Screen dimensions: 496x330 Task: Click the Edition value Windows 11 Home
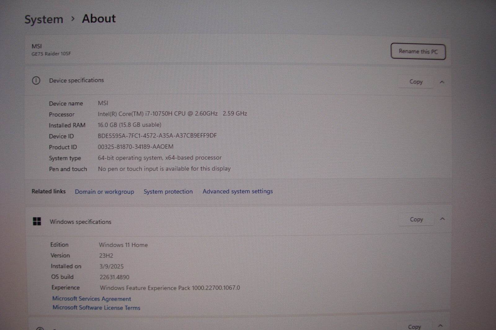tap(123, 245)
